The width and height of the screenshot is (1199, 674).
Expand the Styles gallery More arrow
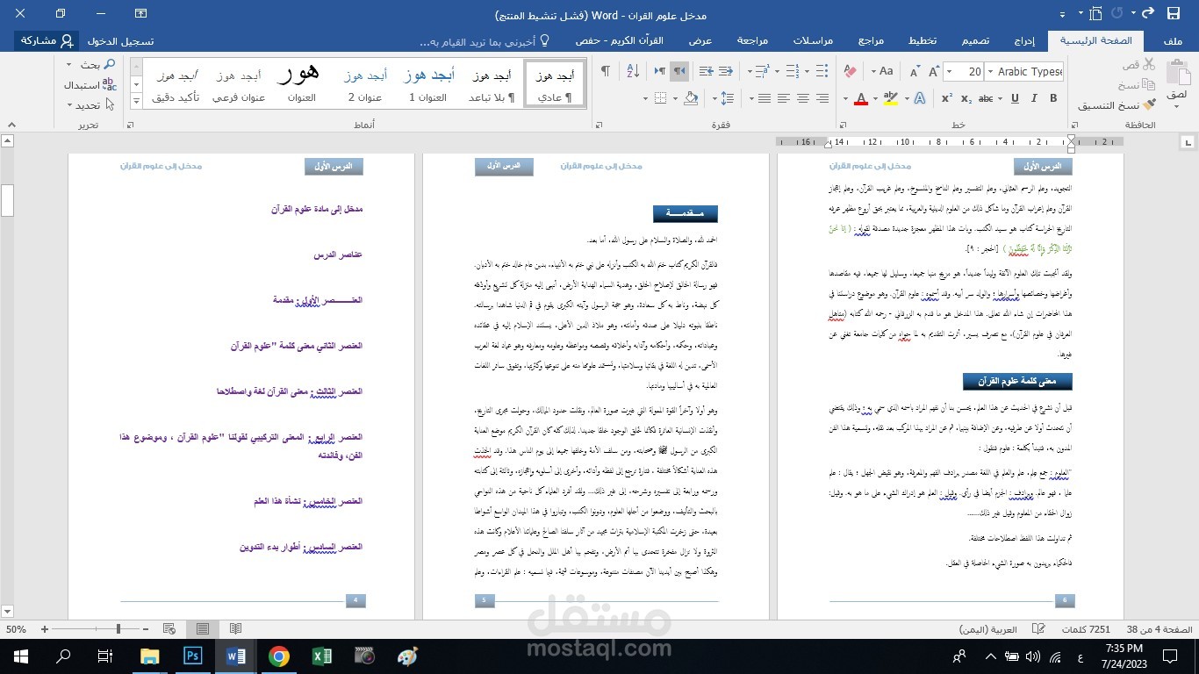point(136,103)
